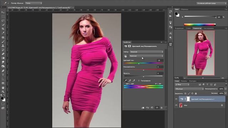Viewport: 228px width, 128px height.
Task: Open the Набор preset dropdown
Action: 146,52
